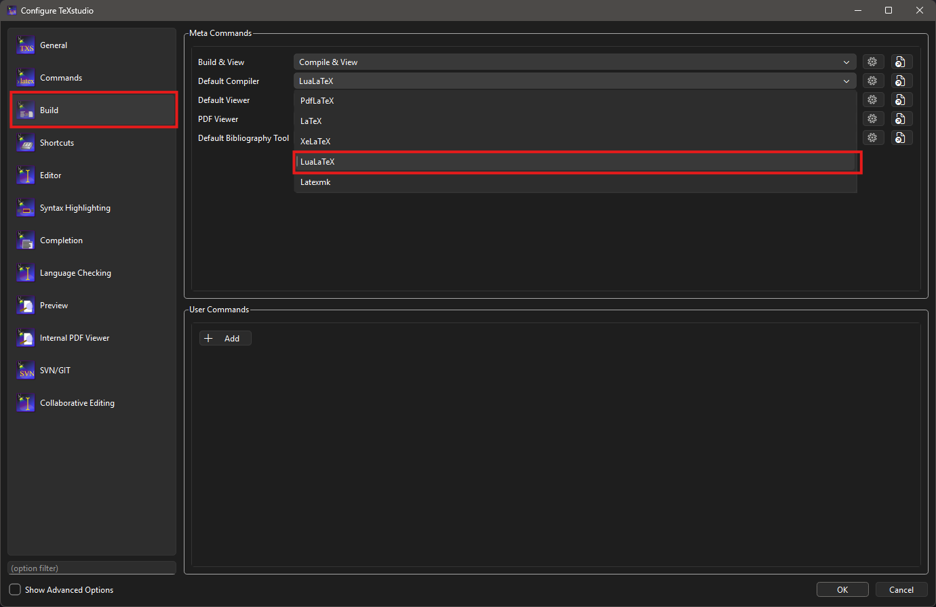Viewport: 936px width, 607px height.
Task: Select LuaLaTeX as the Default Compiler
Action: [577, 161]
